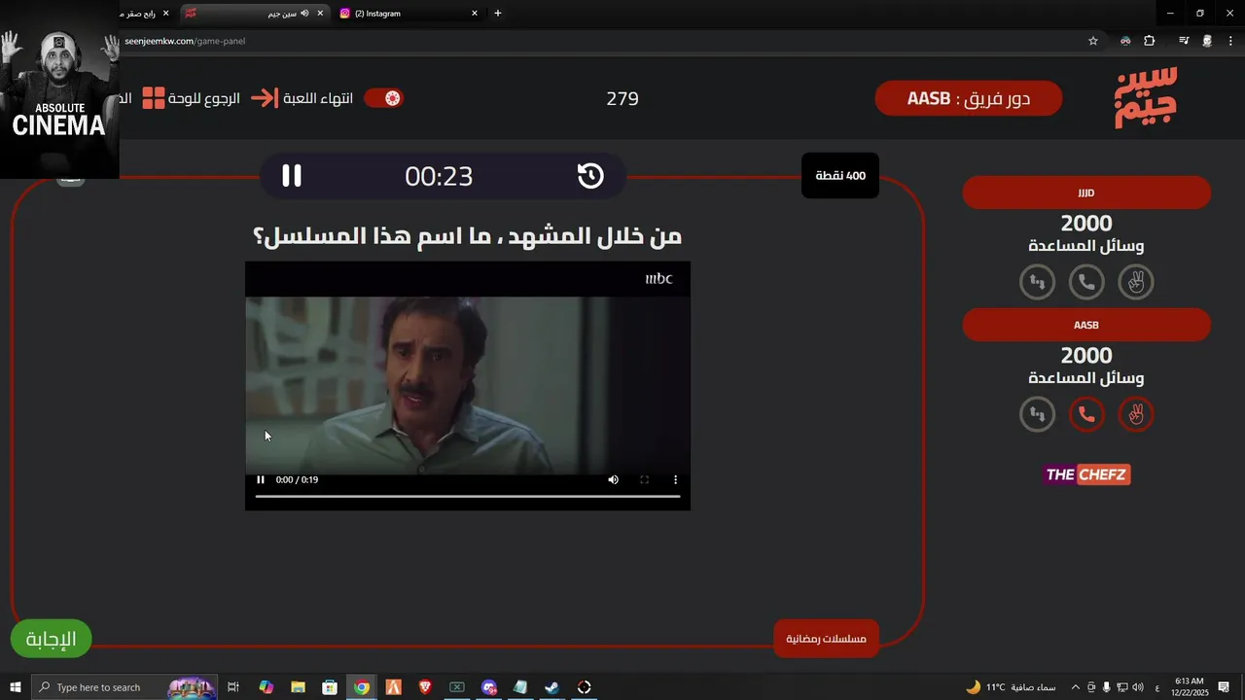Use JJJJ team's hand gesture lifeline
Viewport: 1245px width, 700px height.
pos(1136,282)
